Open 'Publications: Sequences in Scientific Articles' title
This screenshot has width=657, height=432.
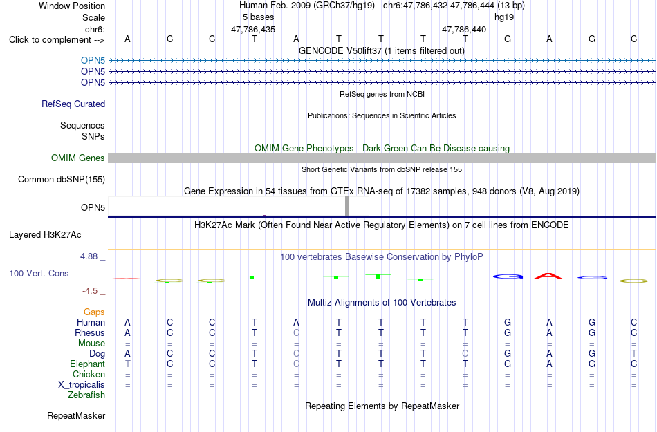click(x=382, y=115)
